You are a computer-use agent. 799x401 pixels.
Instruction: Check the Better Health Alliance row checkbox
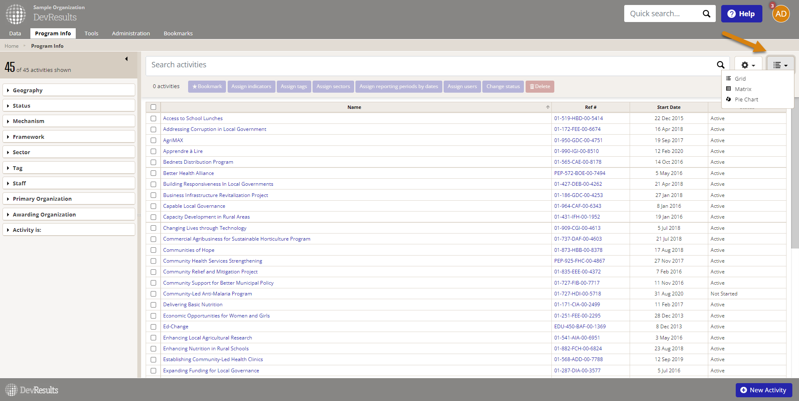coord(153,173)
